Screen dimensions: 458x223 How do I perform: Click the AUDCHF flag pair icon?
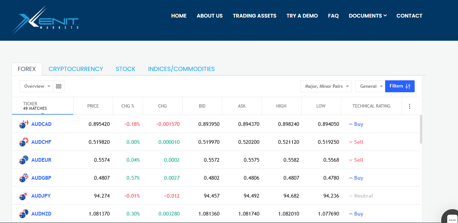(x=24, y=142)
